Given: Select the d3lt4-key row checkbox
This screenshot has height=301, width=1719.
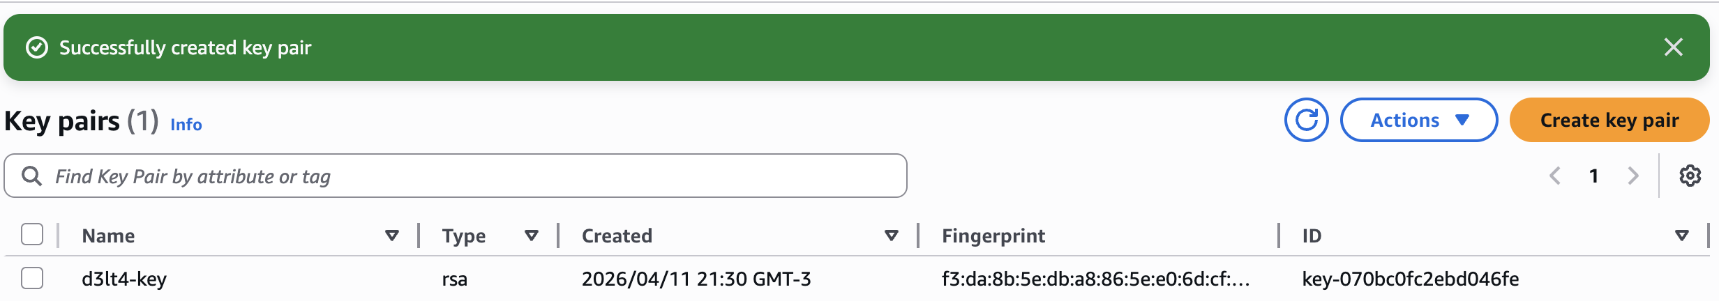Looking at the screenshot, I should [32, 278].
